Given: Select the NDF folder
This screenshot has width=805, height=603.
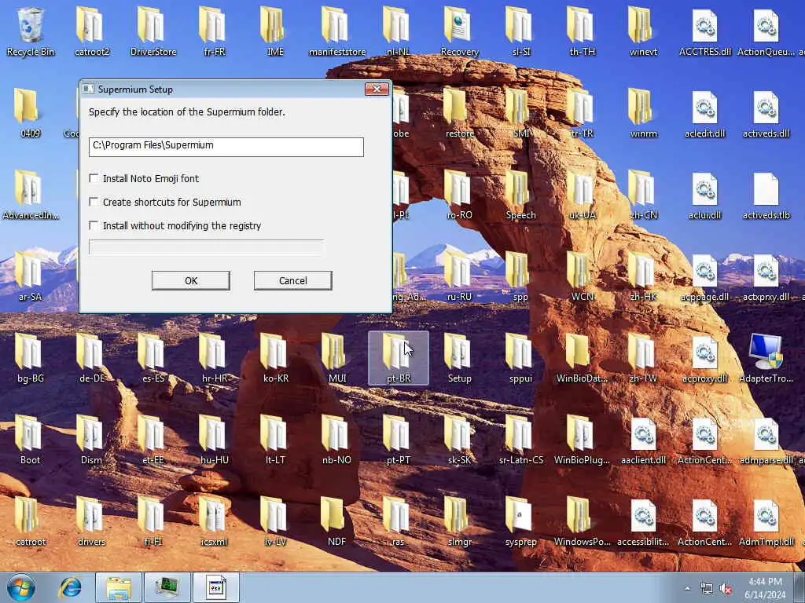Looking at the screenshot, I should 336,522.
